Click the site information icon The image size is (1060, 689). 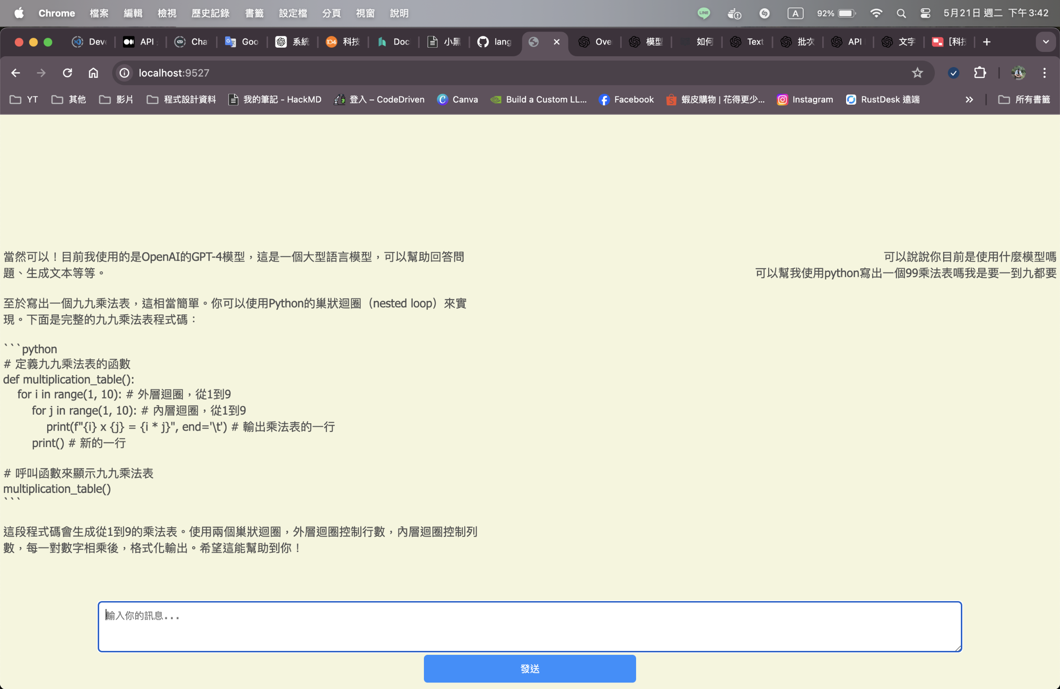pyautogui.click(x=125, y=73)
